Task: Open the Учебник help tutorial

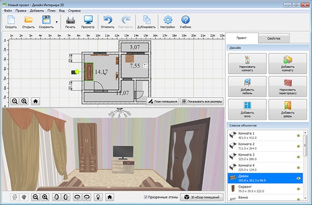Action: point(186,22)
